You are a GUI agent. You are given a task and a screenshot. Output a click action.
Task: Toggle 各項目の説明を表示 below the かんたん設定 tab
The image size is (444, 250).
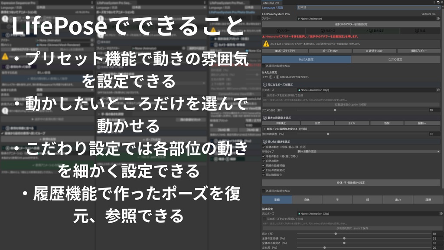tap(264, 66)
